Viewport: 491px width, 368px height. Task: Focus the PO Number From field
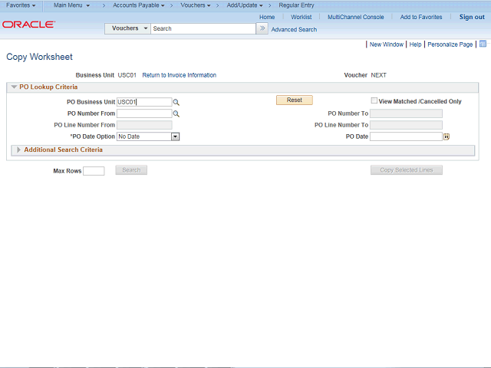144,113
